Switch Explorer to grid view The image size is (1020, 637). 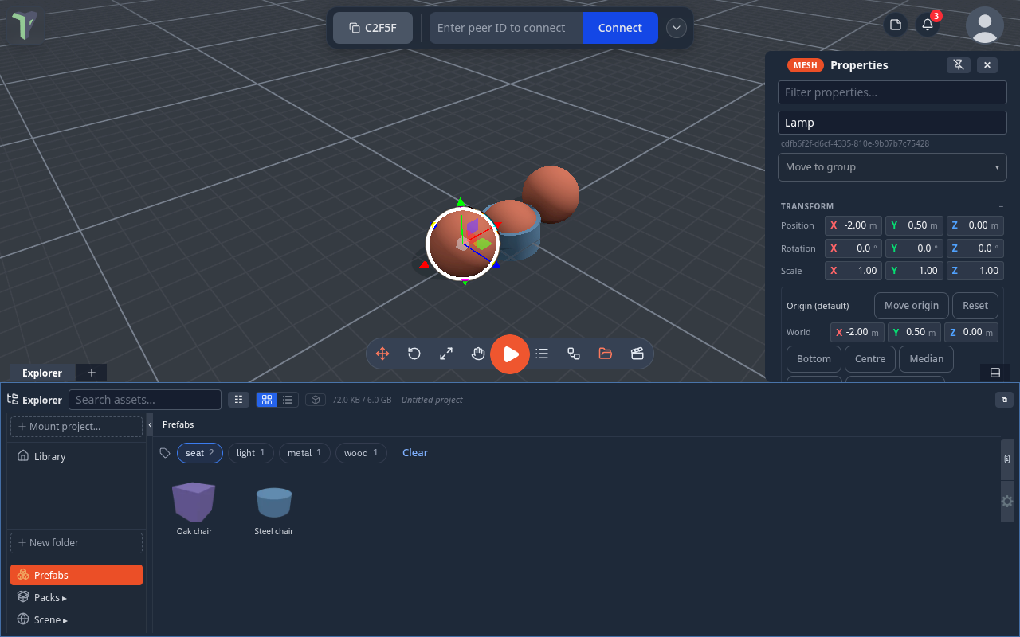click(x=267, y=400)
